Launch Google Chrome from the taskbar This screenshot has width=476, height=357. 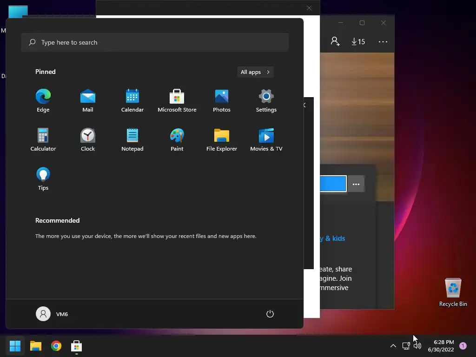click(x=56, y=346)
